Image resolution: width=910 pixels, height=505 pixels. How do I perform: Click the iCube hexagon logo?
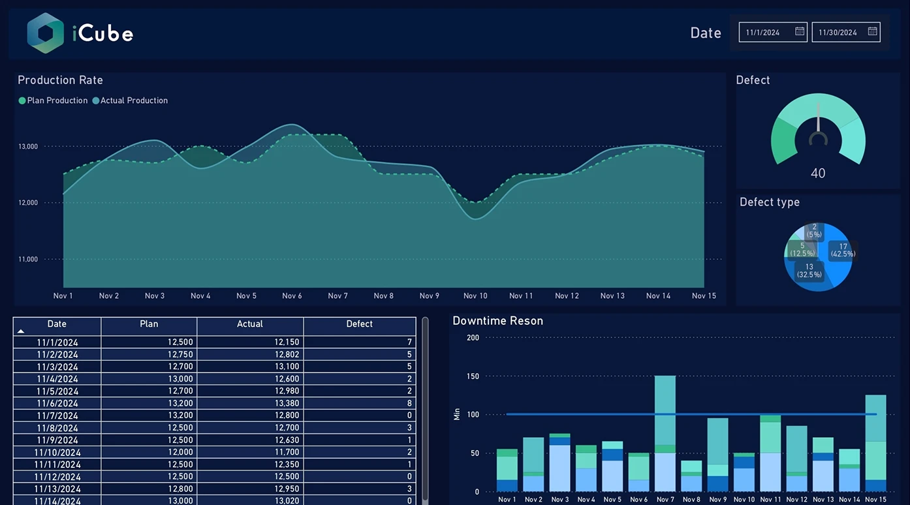[45, 33]
